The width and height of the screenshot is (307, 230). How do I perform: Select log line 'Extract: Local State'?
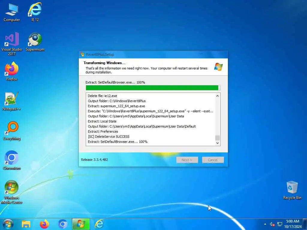102,121
